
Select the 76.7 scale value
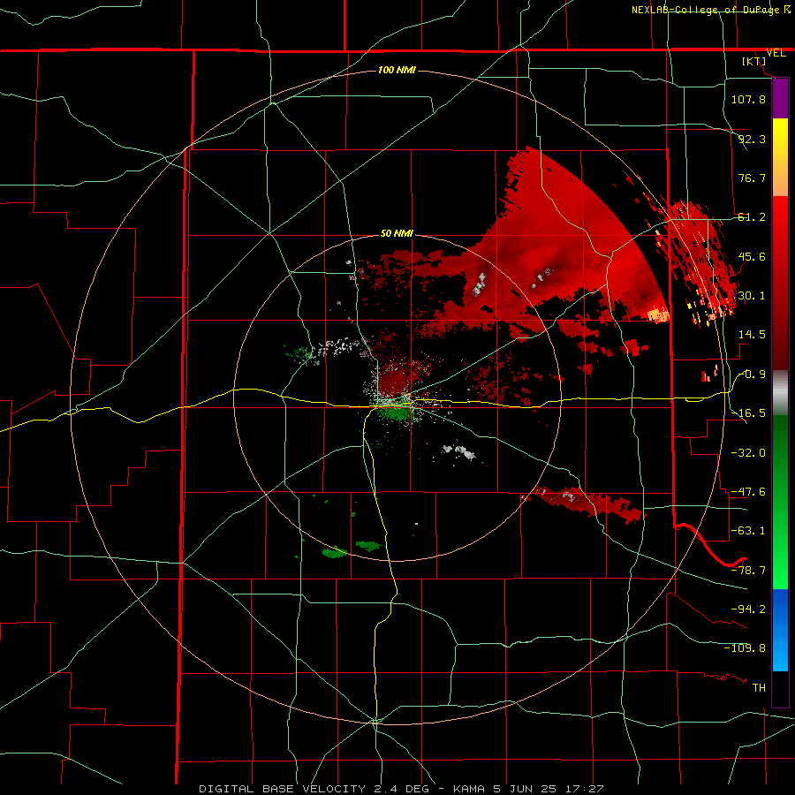pos(752,178)
